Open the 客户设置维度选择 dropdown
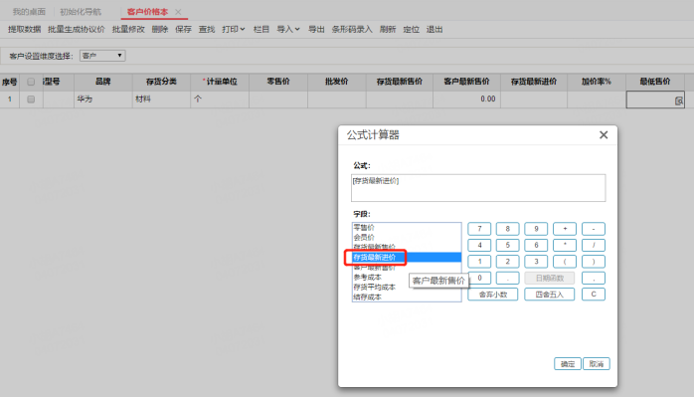The height and width of the screenshot is (398, 694). point(102,56)
